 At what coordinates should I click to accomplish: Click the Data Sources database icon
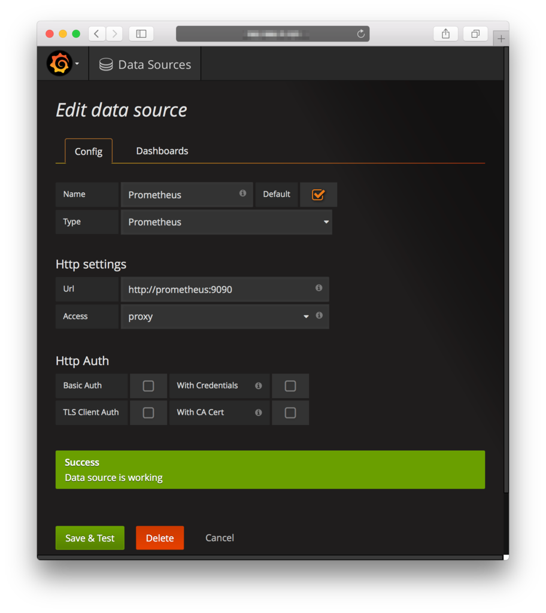coord(105,65)
